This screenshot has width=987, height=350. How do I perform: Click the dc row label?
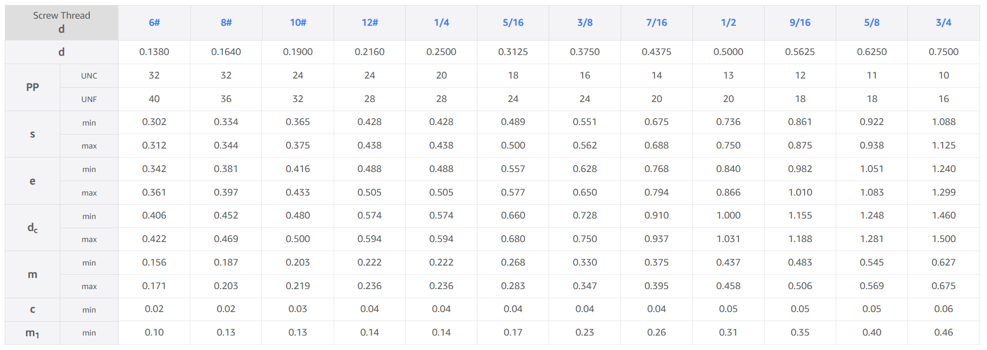33,228
